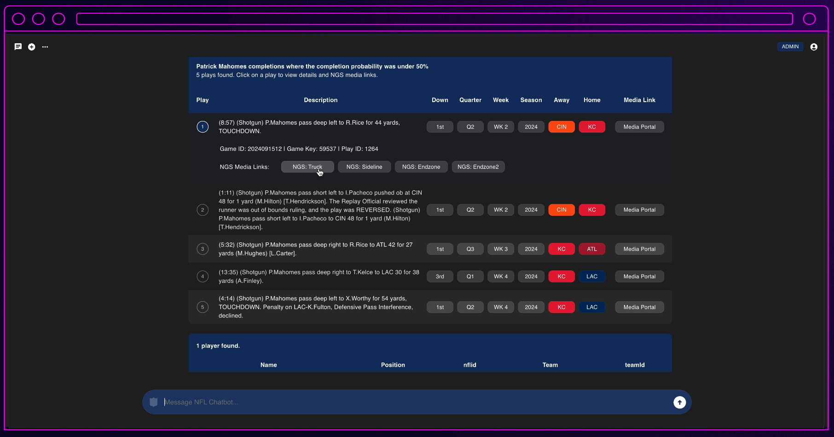Click the NFL shield icon in message bar
The width and height of the screenshot is (834, 437).
pyautogui.click(x=154, y=402)
